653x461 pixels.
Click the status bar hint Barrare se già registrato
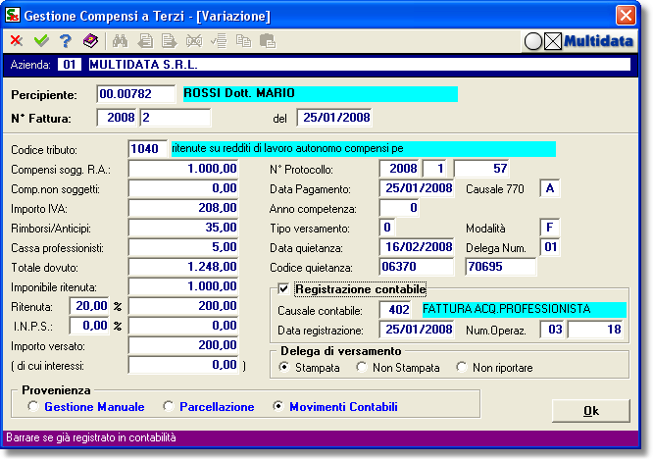(x=91, y=437)
